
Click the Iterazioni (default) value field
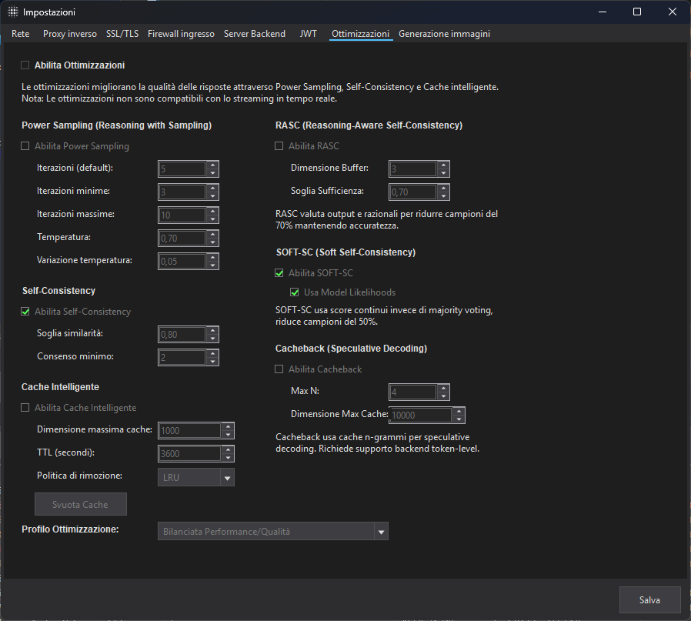182,169
